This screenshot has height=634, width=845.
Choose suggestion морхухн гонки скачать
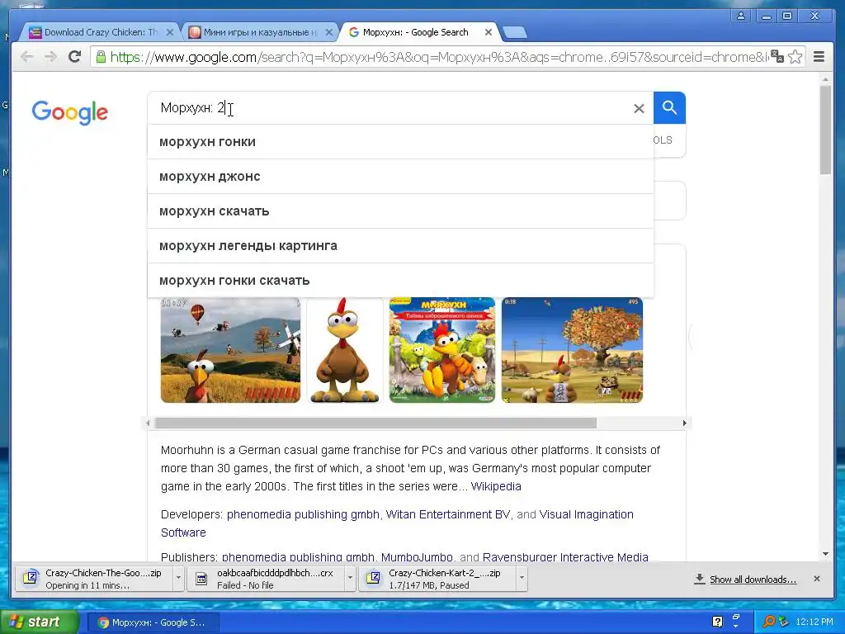coord(400,281)
